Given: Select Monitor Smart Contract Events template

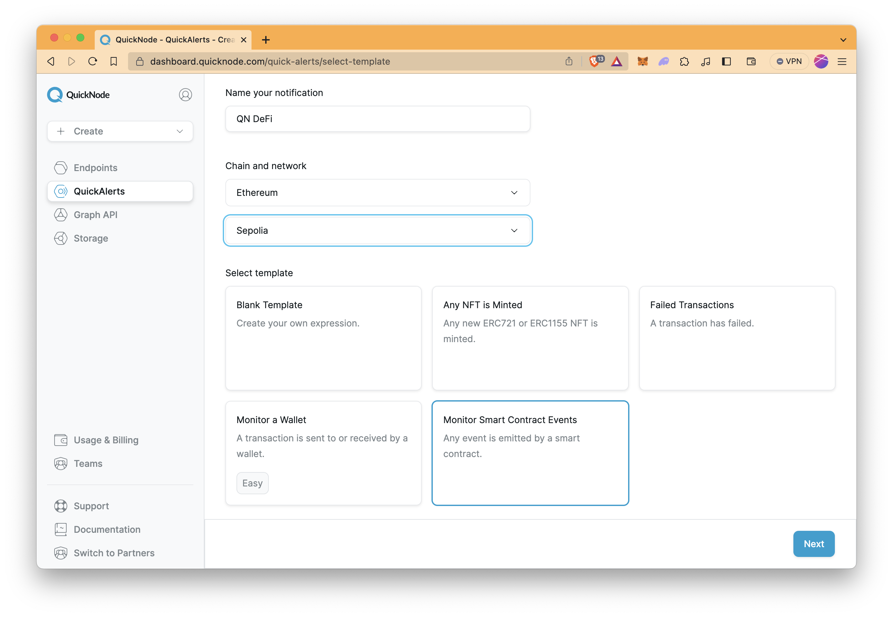Looking at the screenshot, I should (x=530, y=453).
